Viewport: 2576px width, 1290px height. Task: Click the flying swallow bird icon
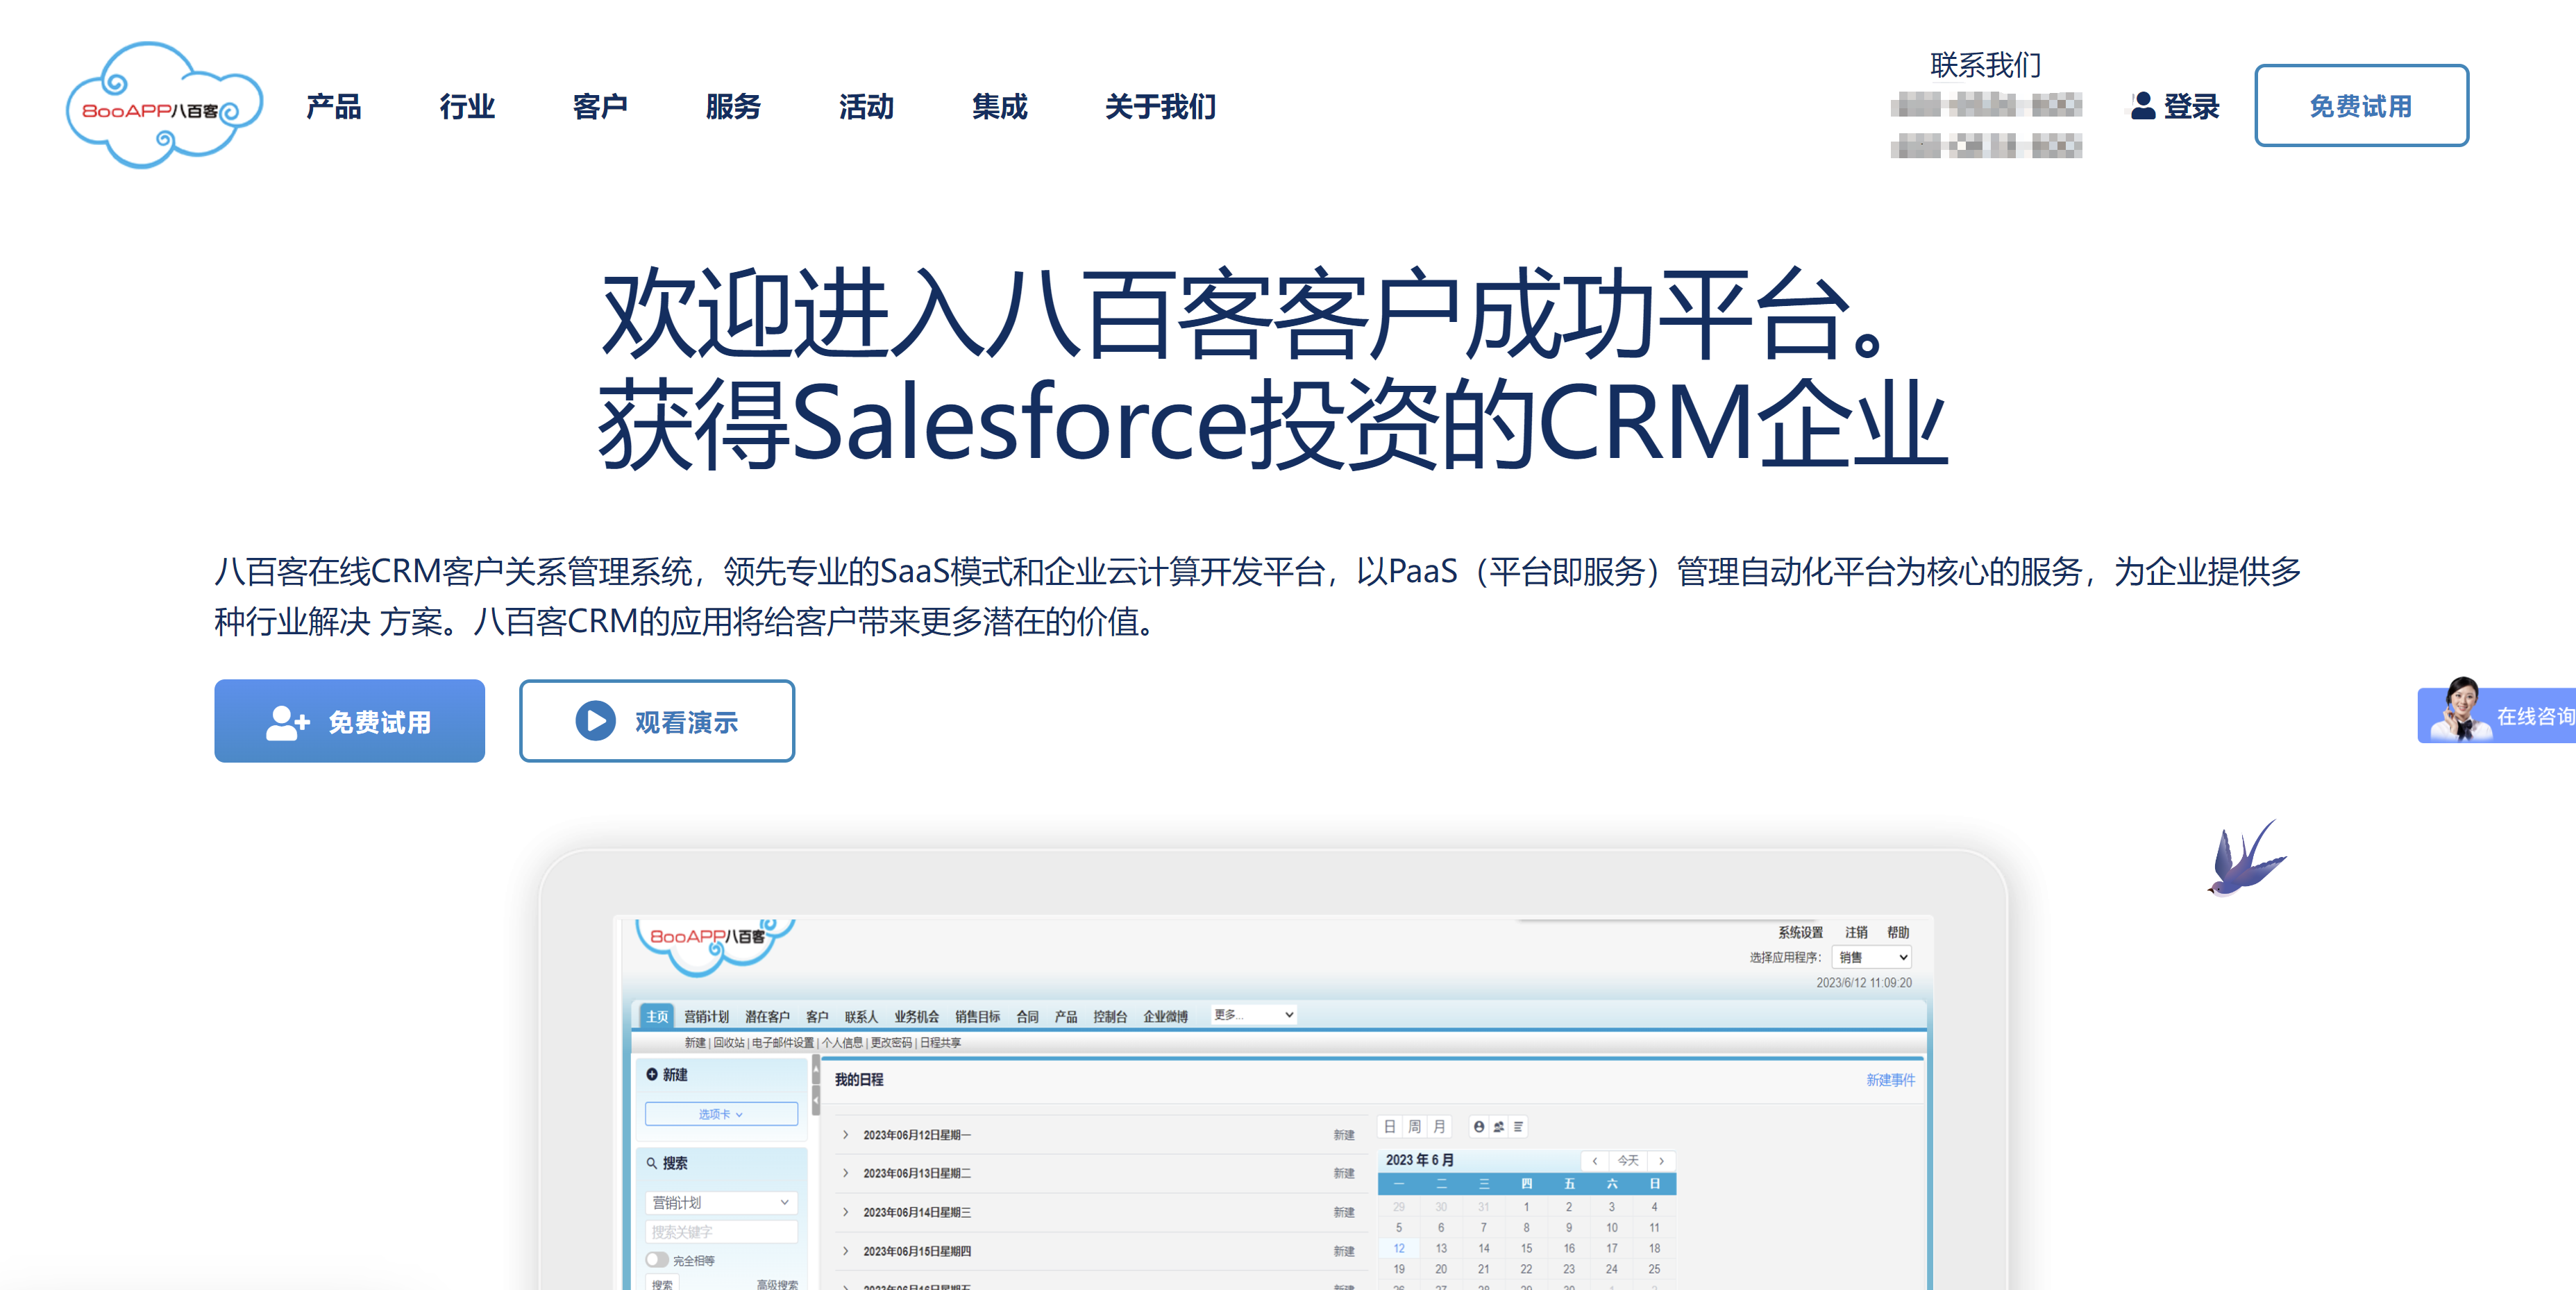pos(2246,858)
